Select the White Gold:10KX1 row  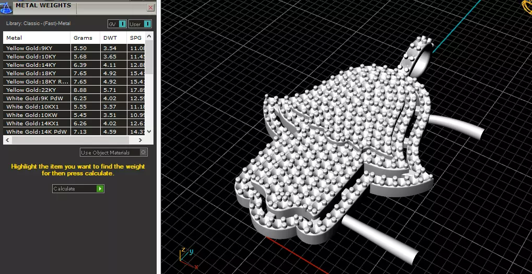pos(74,106)
